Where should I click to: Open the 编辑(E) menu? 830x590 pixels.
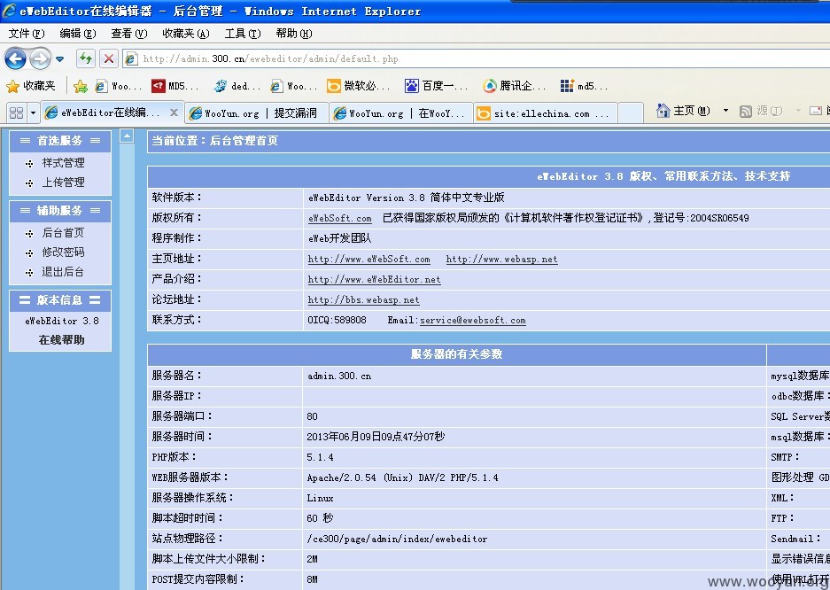pos(78,34)
